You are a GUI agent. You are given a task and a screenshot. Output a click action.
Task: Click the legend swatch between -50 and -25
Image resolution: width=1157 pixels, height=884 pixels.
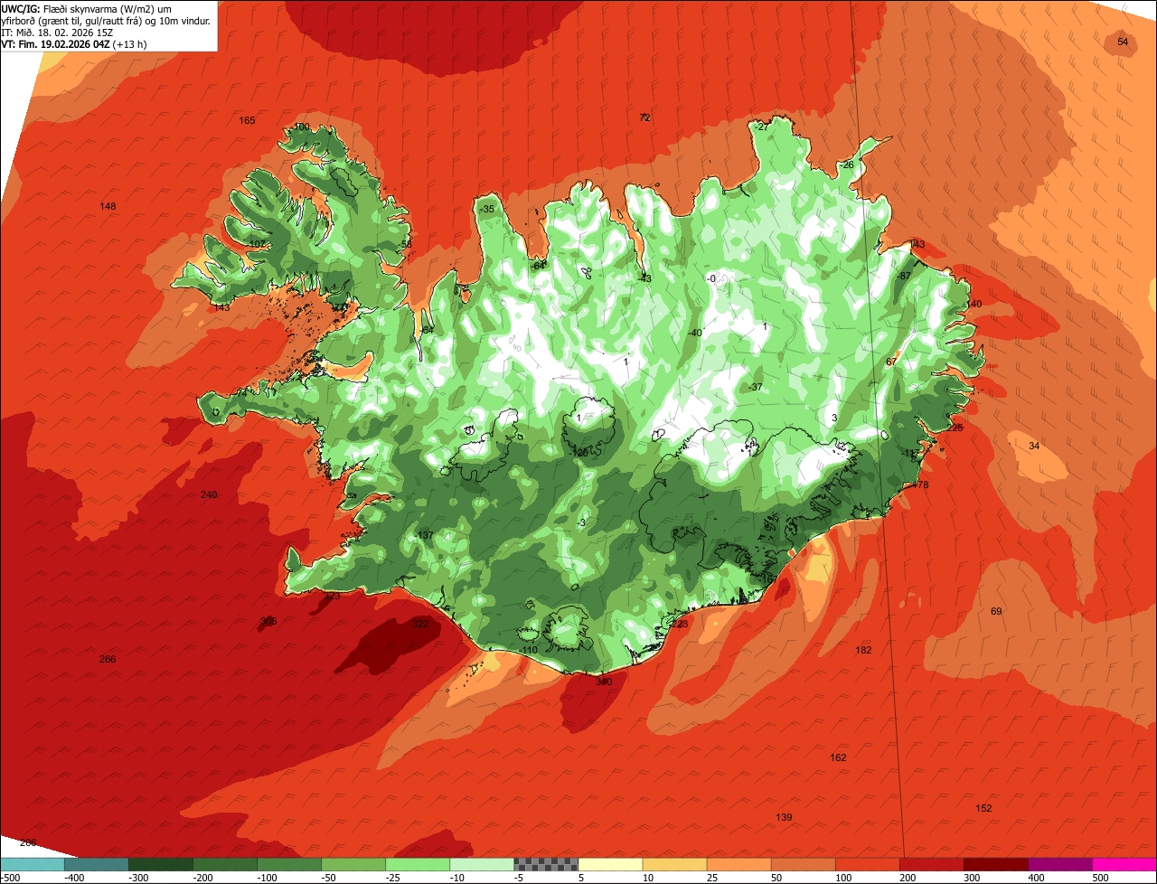pos(353,864)
